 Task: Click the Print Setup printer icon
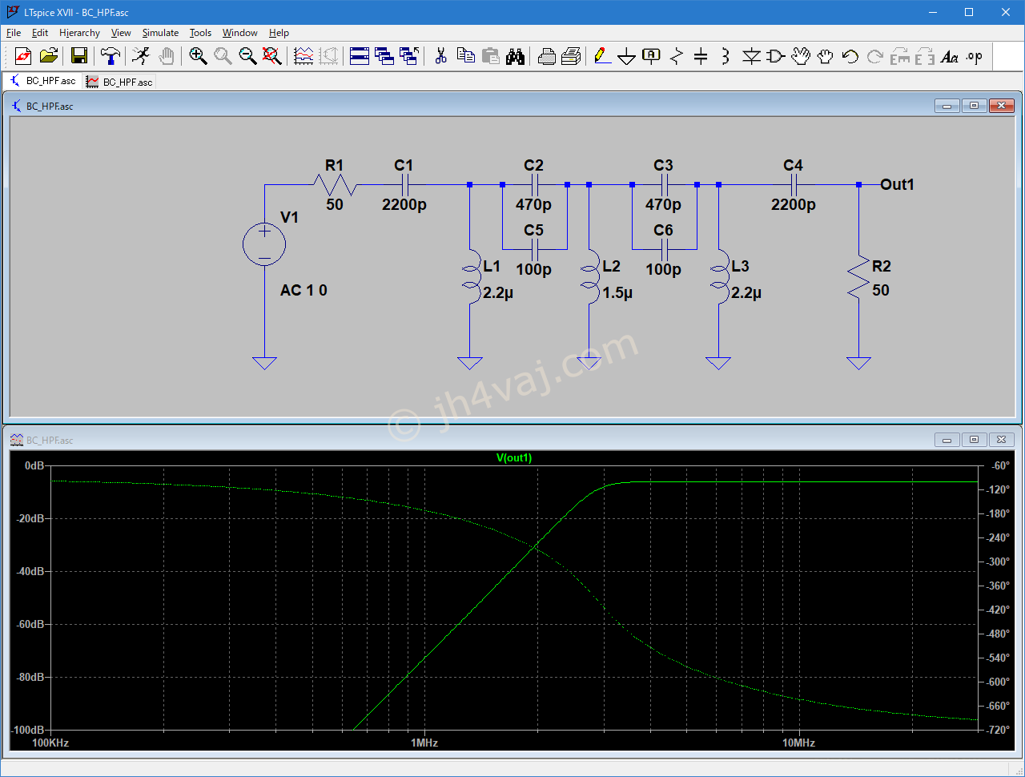pos(547,56)
